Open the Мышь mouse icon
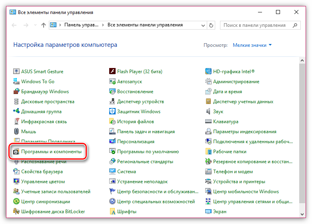The image size is (312, 224). tap(16, 132)
